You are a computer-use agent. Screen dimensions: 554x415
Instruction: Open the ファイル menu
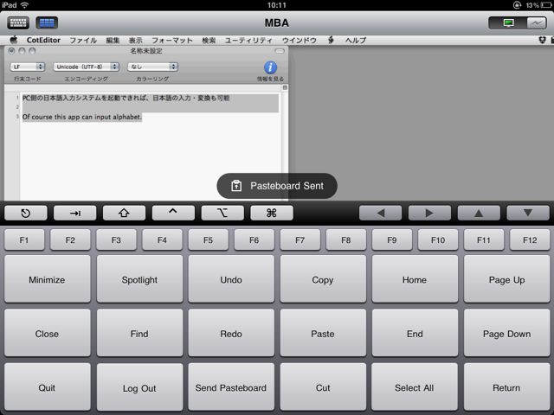pyautogui.click(x=83, y=41)
